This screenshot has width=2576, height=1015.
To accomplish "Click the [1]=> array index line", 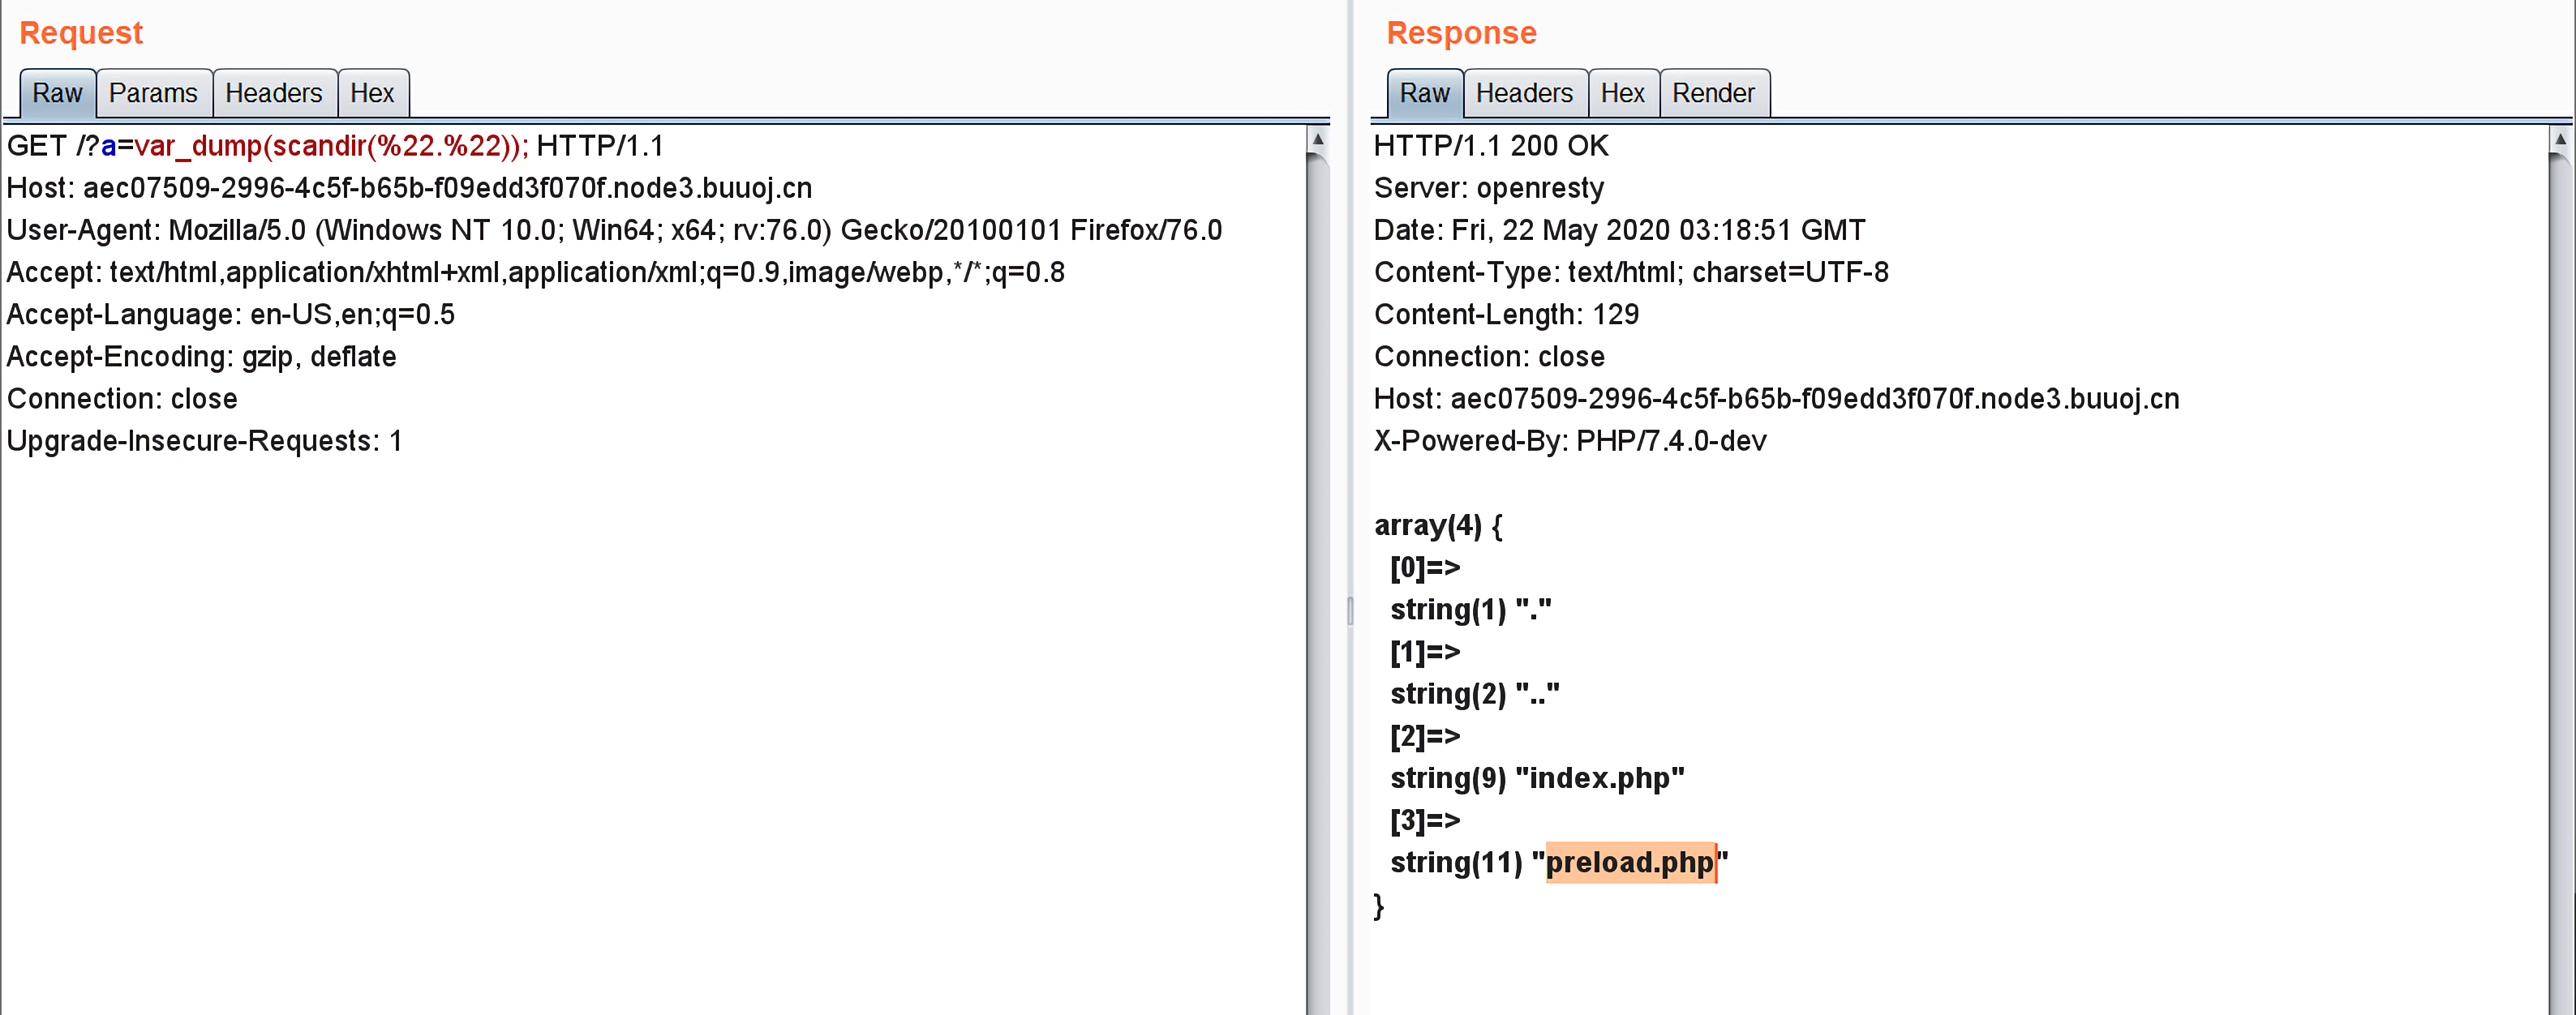I will (1425, 651).
